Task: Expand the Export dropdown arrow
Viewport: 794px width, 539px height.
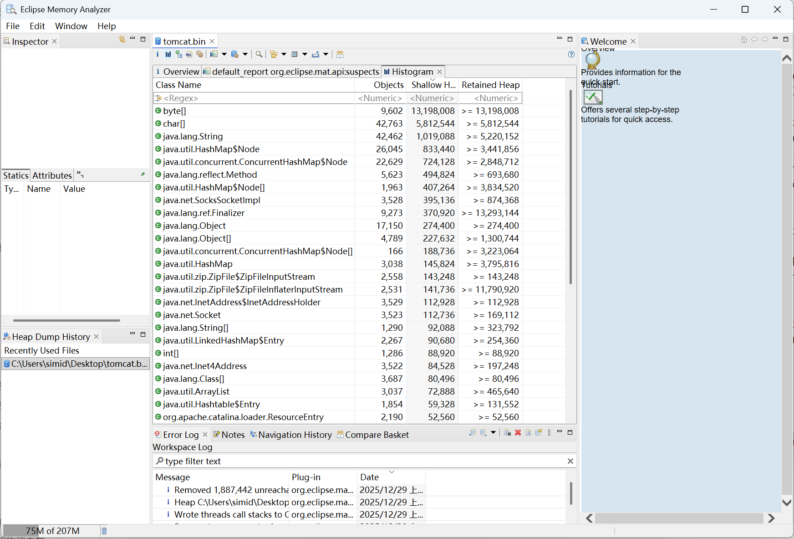Action: (326, 54)
